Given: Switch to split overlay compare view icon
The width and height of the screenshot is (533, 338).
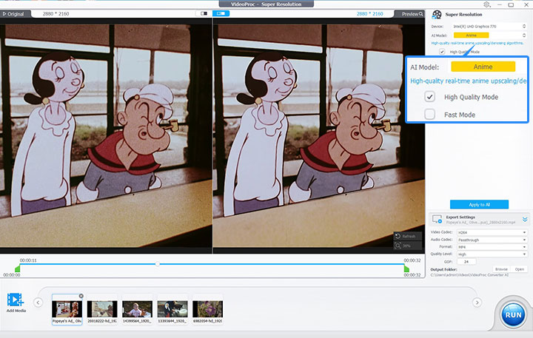Looking at the screenshot, I should coord(204,13).
